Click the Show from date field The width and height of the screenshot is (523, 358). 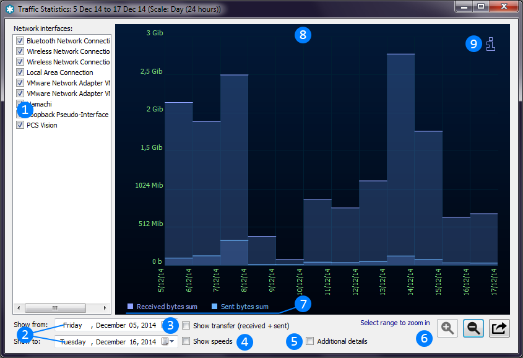click(x=108, y=325)
